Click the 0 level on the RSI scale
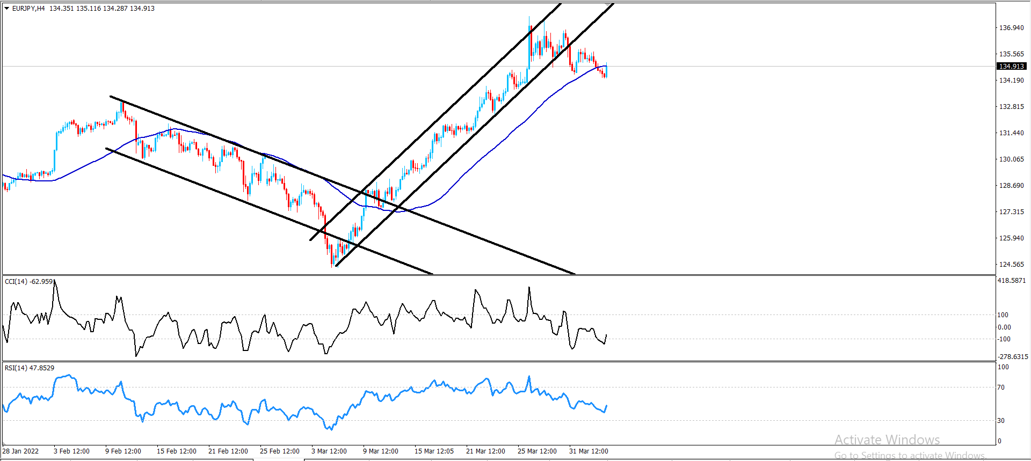 [x=999, y=441]
